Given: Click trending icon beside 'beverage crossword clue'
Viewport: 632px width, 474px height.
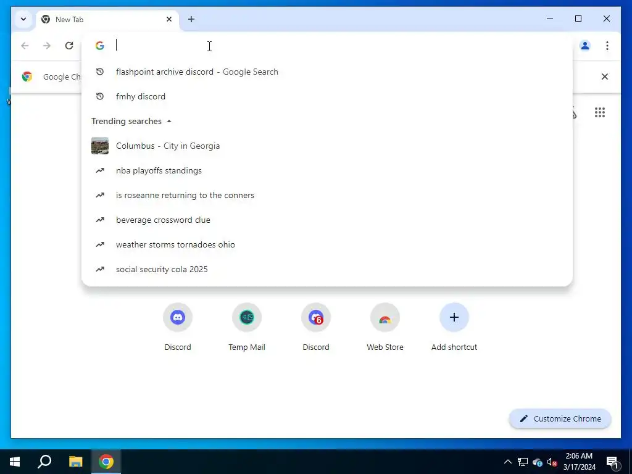Looking at the screenshot, I should (x=99, y=220).
